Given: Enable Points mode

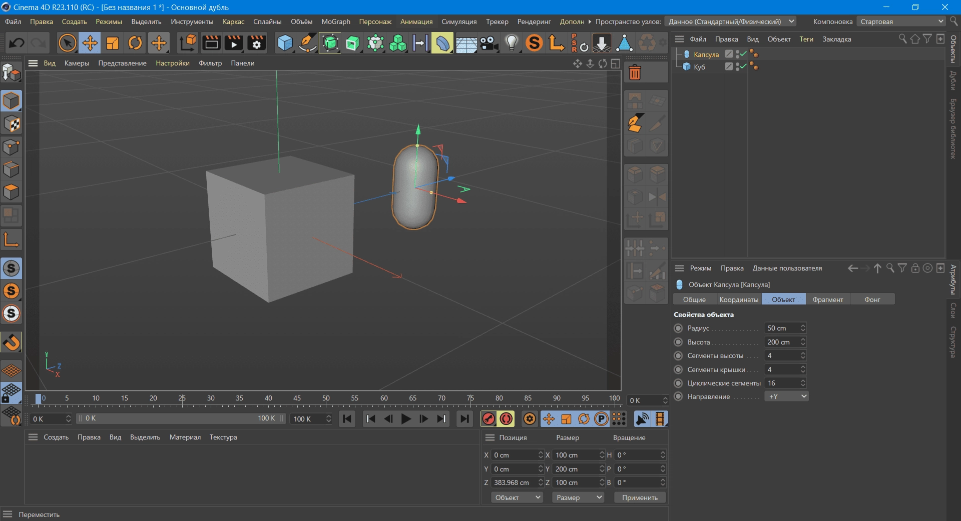Looking at the screenshot, I should pyautogui.click(x=11, y=147).
